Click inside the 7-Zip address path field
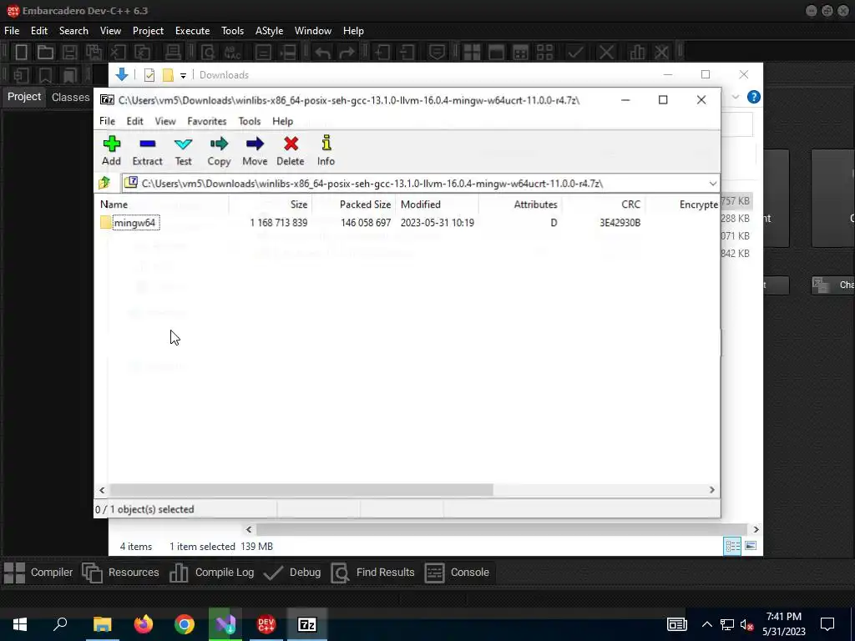 420,184
